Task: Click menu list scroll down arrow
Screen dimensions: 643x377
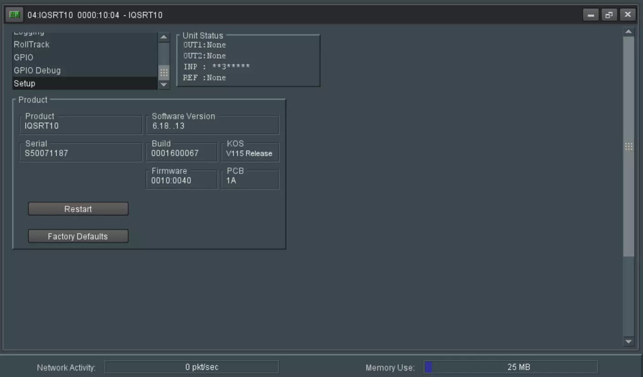Action: (164, 85)
